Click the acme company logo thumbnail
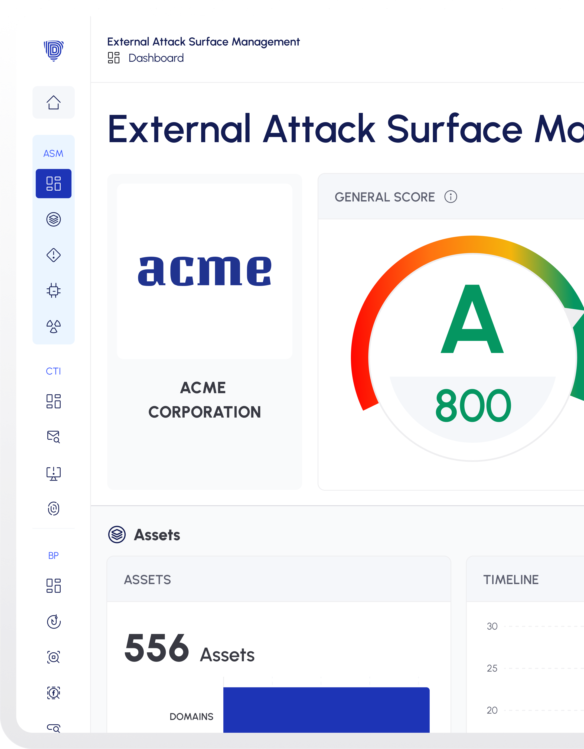This screenshot has width=584, height=749. [x=205, y=271]
